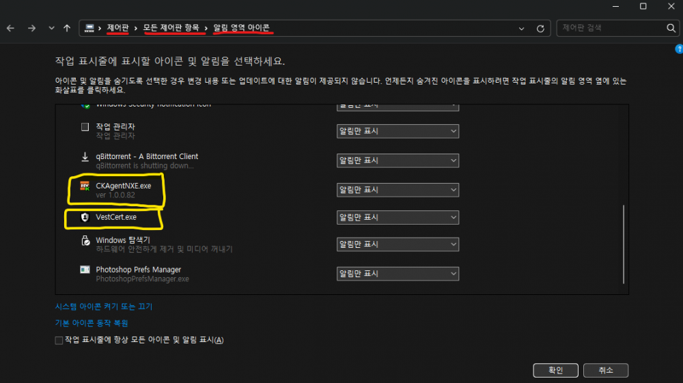Click the icon list vertical scrollbar
The image size is (683, 383).
tap(624, 244)
